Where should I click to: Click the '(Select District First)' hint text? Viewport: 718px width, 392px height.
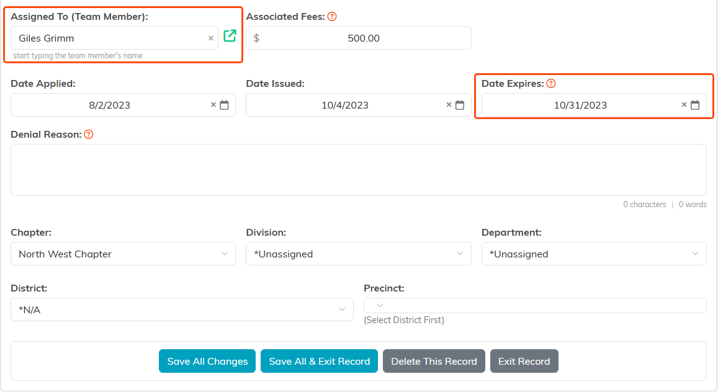click(x=404, y=320)
